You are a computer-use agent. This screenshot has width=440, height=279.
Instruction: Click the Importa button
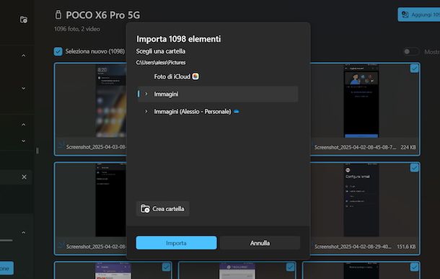coord(176,243)
